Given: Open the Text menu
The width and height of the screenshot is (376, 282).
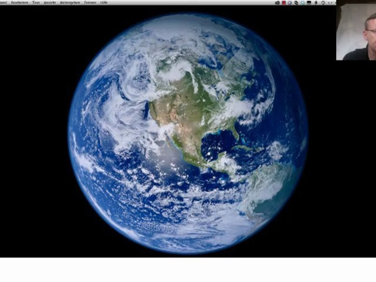Looking at the screenshot, I should (x=36, y=3).
